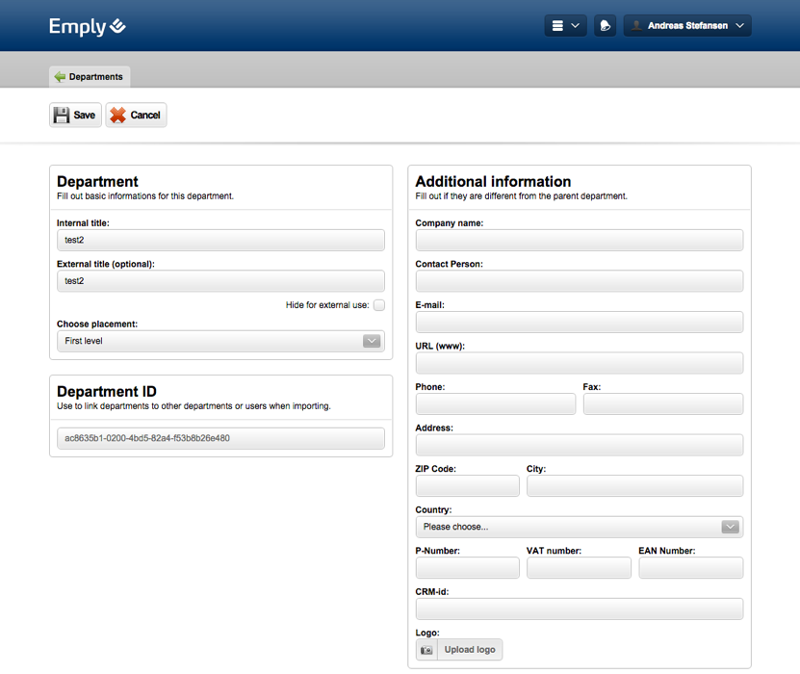Click the Company name input field
Image resolution: width=800 pixels, height=674 pixels.
(580, 240)
